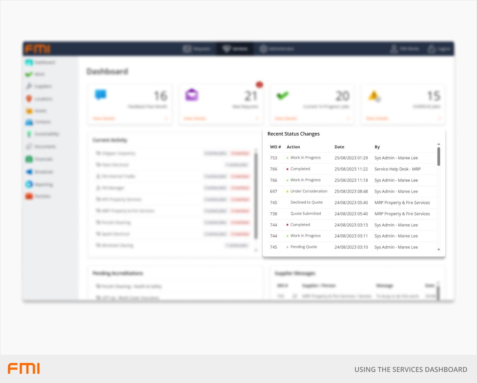Image resolution: width=477 pixels, height=383 pixels.
Task: Click the FMI logo in the top navigation bar
Action: point(38,49)
